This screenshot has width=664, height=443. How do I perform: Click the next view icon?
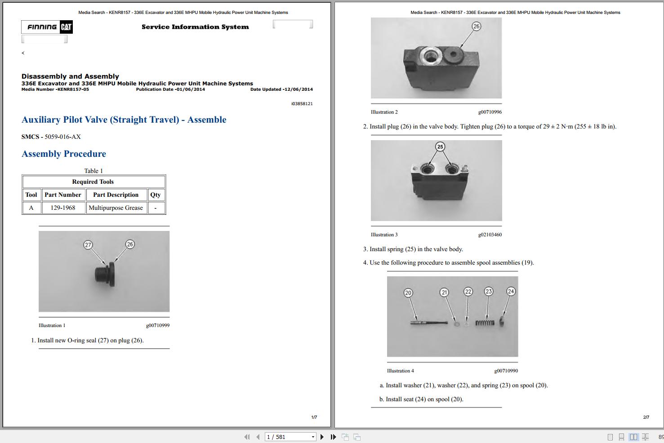click(357, 437)
